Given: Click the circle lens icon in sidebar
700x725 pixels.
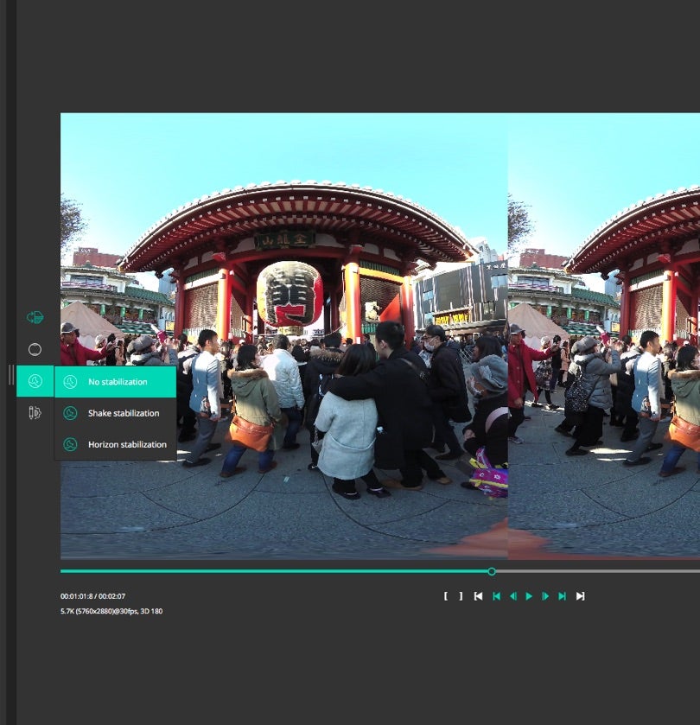Looking at the screenshot, I should tap(35, 349).
